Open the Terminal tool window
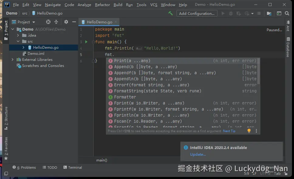The image size is (294, 179). [73, 167]
